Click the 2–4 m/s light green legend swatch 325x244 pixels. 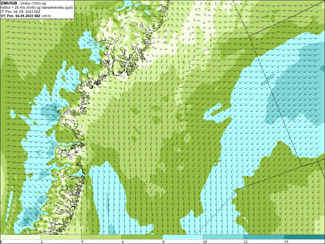click(61, 237)
